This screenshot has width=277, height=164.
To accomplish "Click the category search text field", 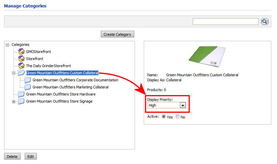I will click(226, 22).
